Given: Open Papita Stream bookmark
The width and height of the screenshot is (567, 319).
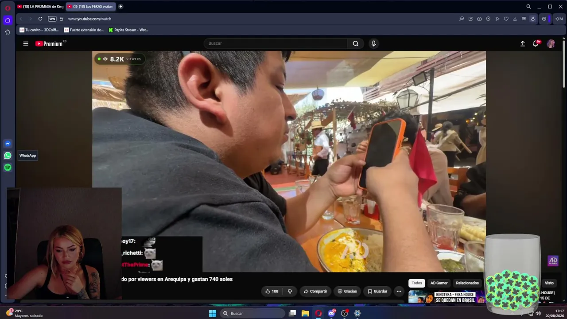Looking at the screenshot, I should 128,30.
